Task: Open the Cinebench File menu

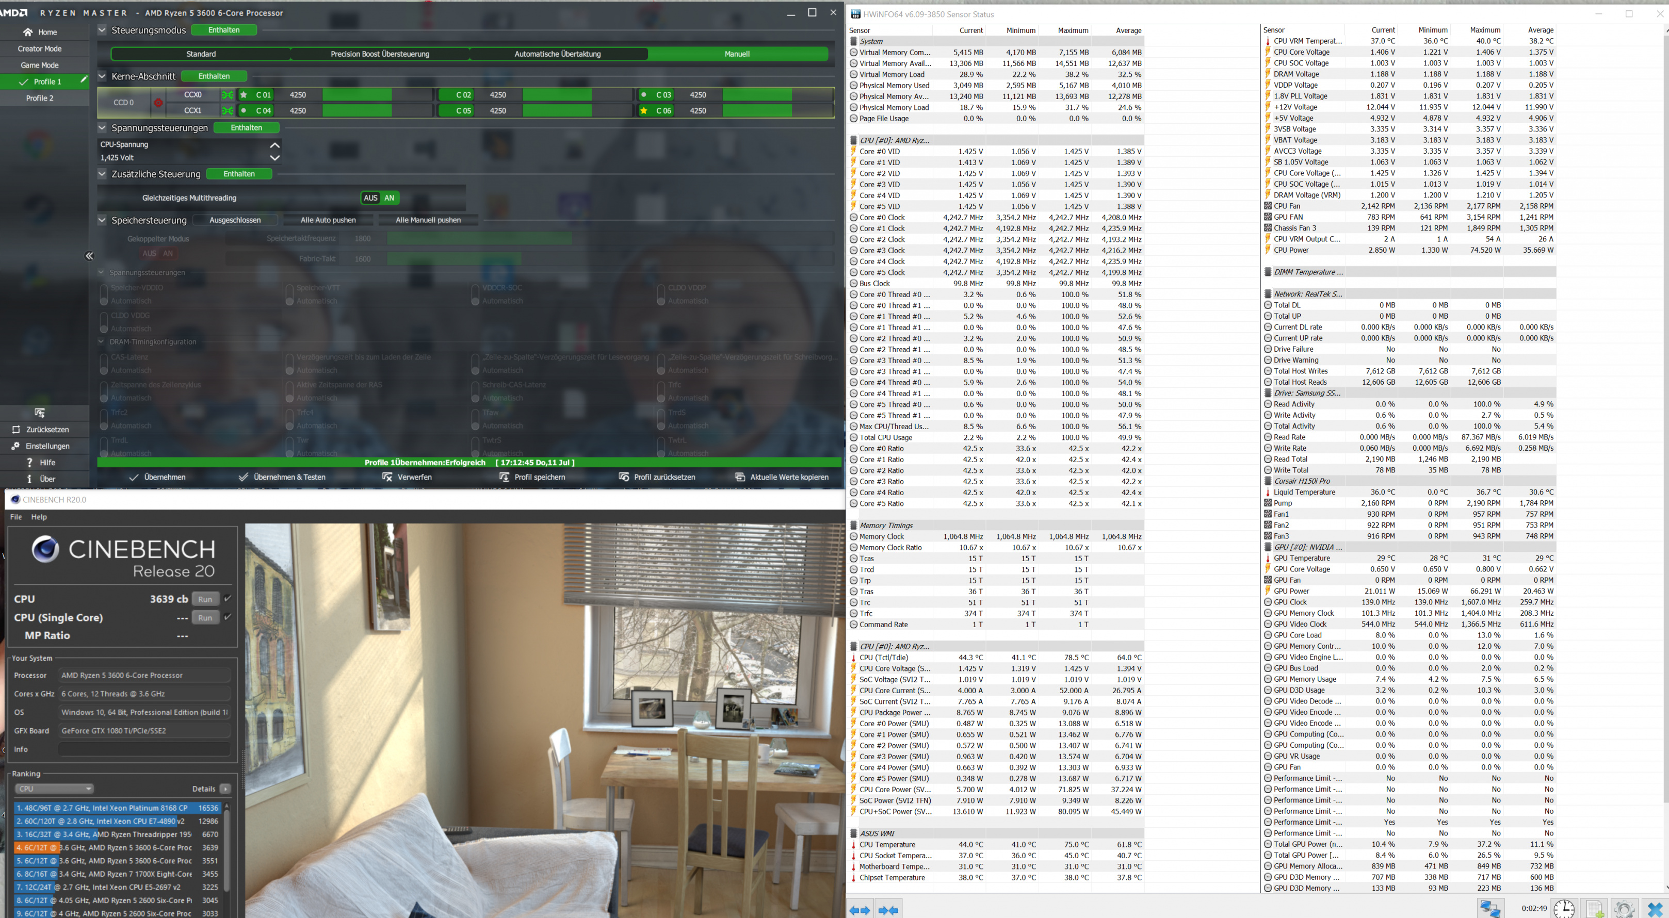Action: (16, 517)
